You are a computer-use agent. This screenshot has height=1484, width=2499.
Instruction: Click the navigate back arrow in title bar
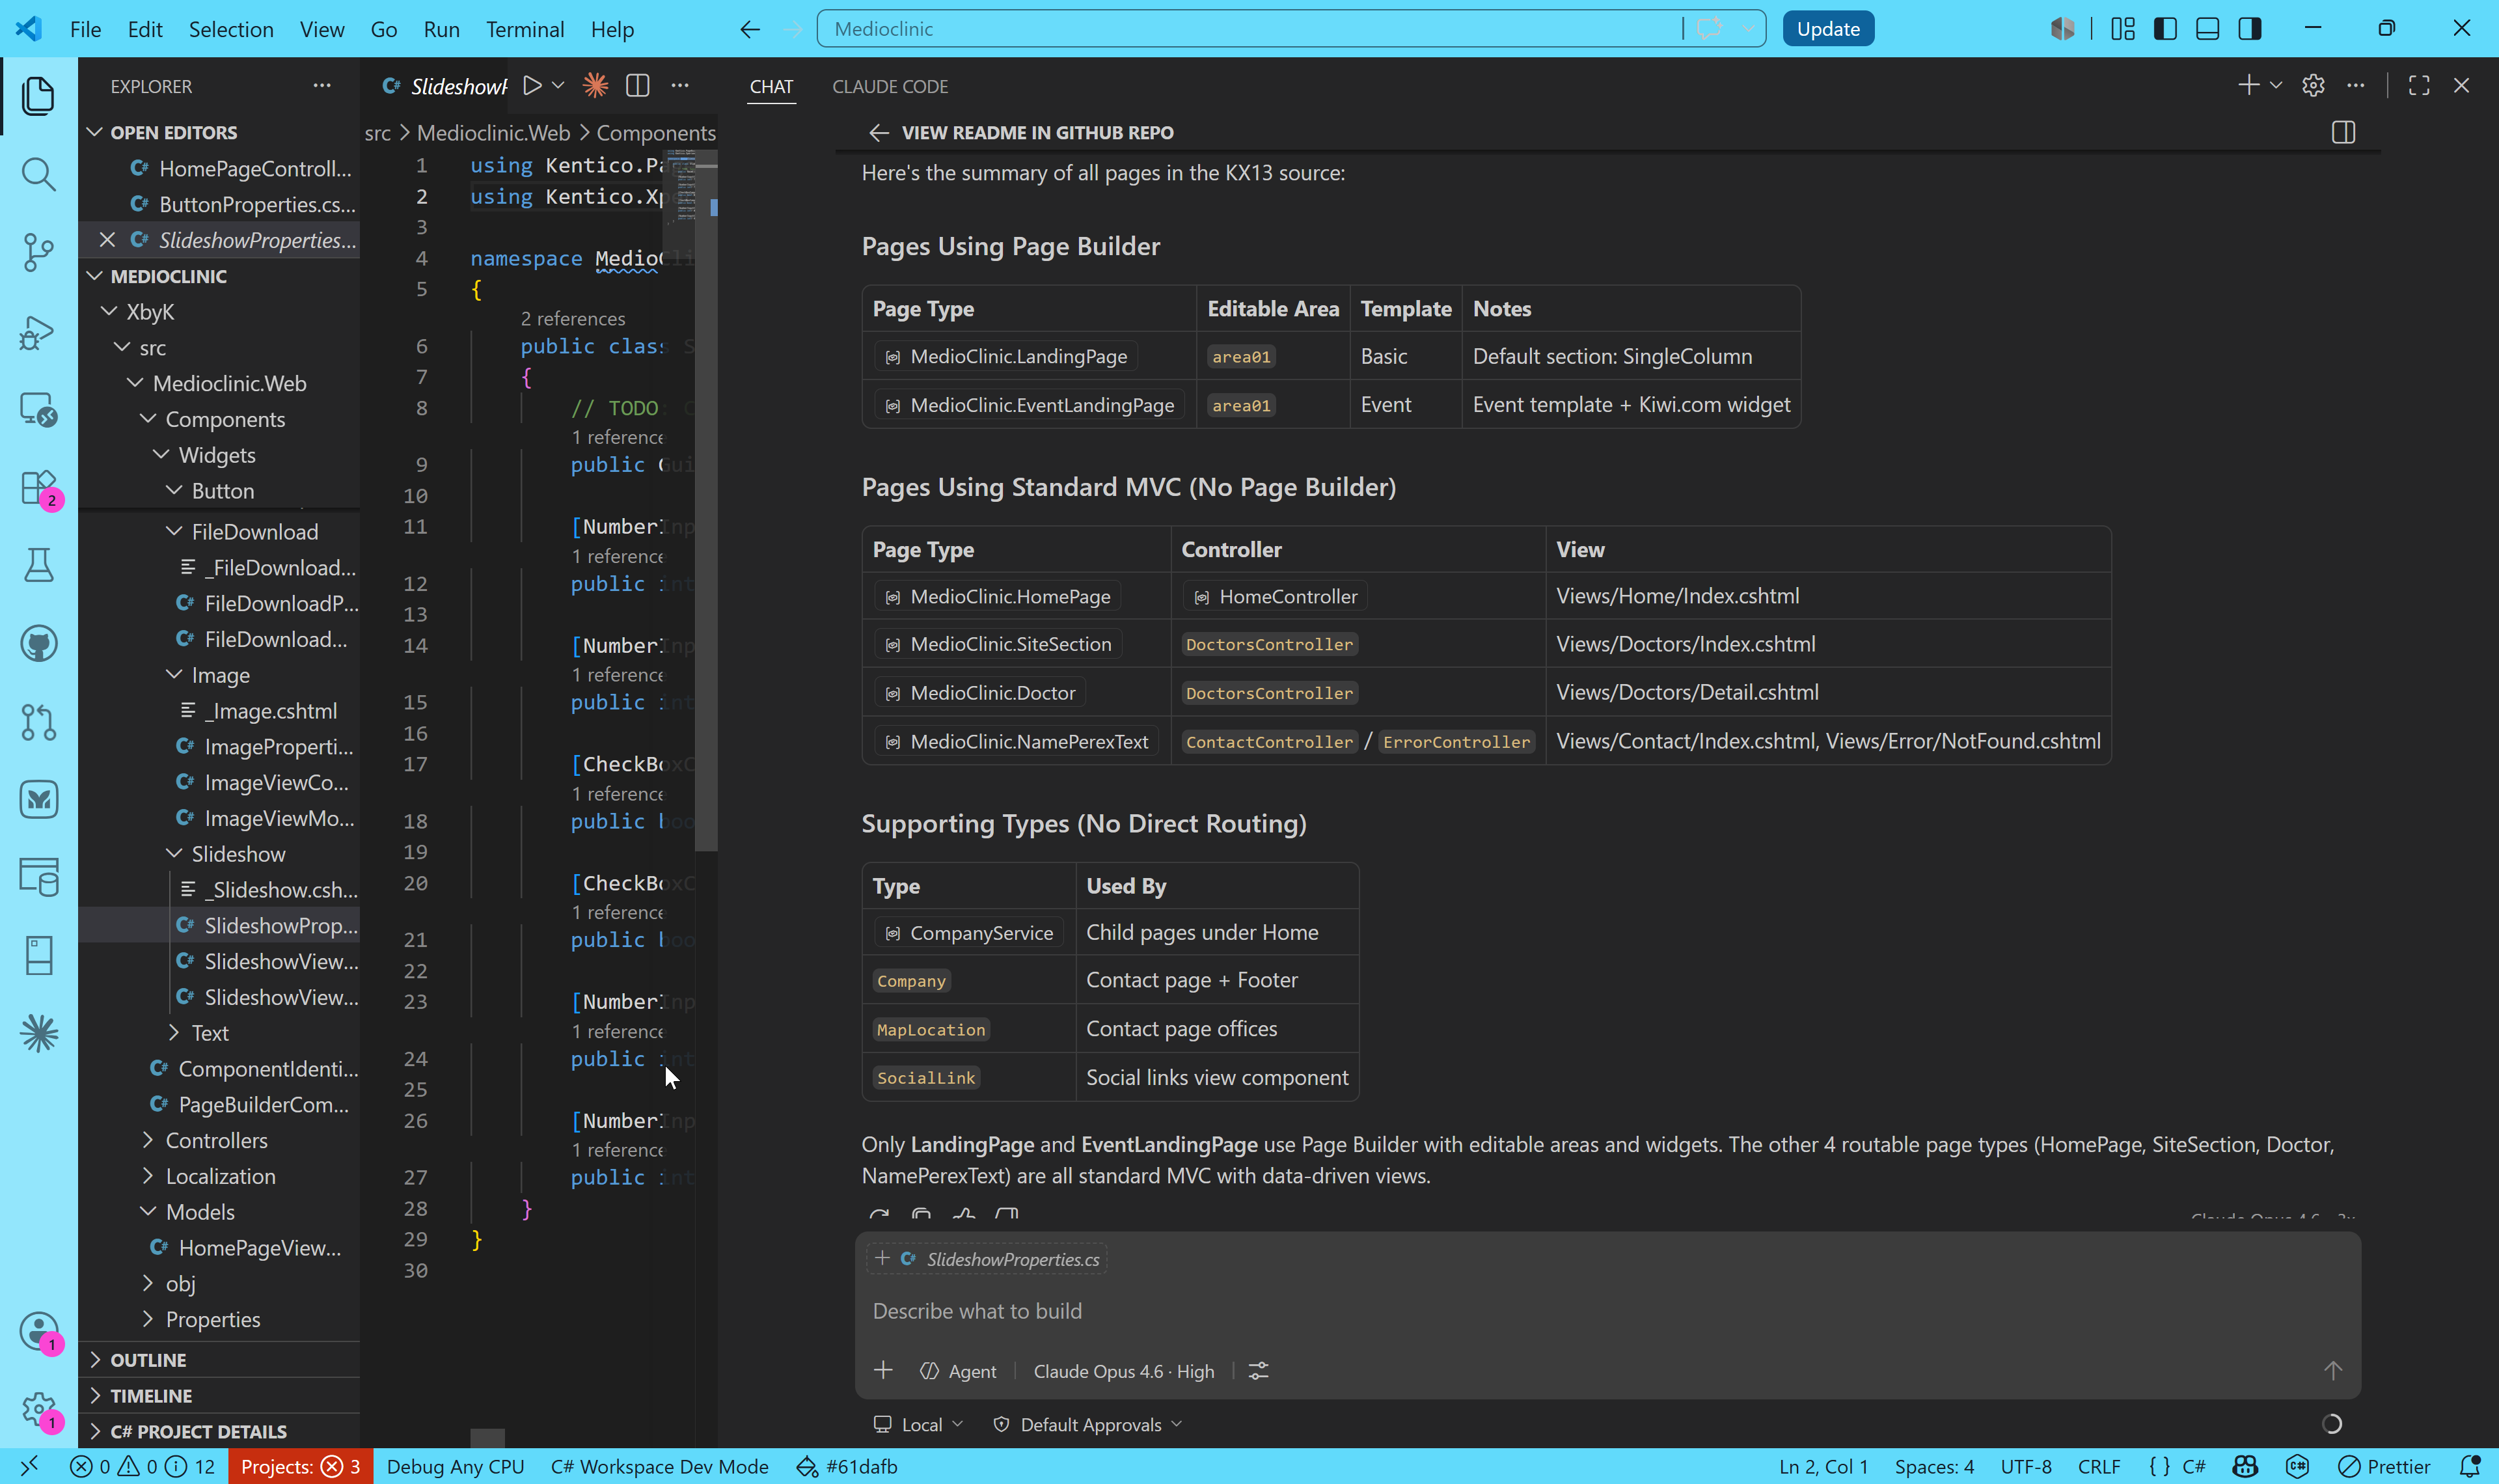click(x=750, y=29)
